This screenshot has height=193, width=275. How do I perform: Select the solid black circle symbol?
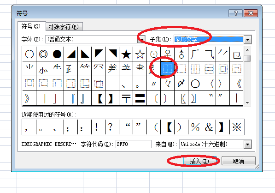point(57,54)
